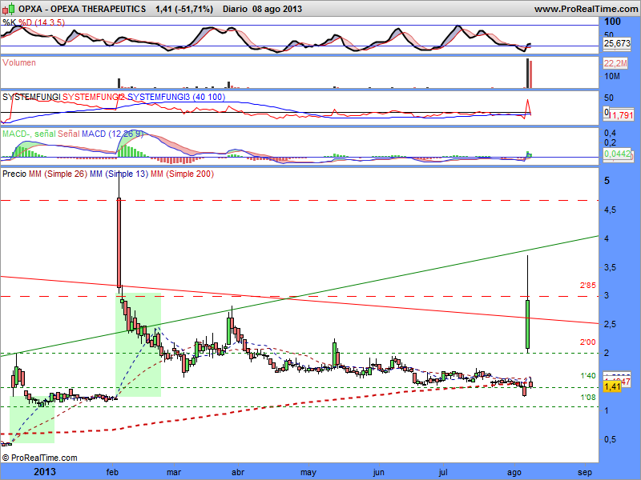The width and height of the screenshot is (641, 480).
Task: Click the tall red February candle body
Action: [119, 242]
